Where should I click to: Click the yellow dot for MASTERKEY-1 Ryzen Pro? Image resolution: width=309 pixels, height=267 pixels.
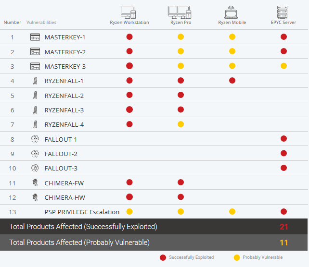(180, 37)
